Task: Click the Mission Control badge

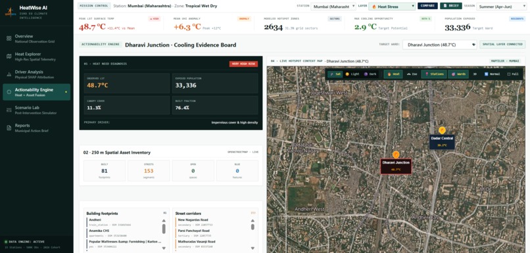Action: [x=94, y=6]
